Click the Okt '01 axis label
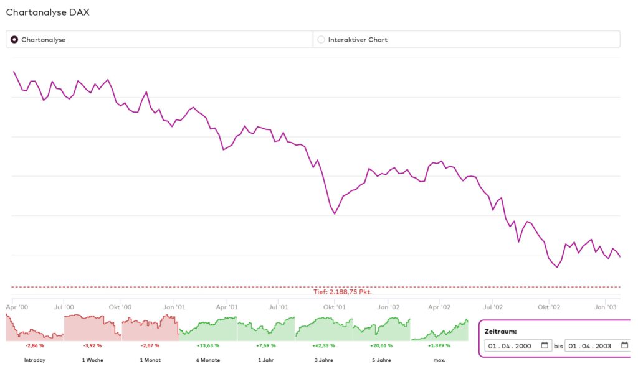Screen dimensions: 638x374 [335, 307]
